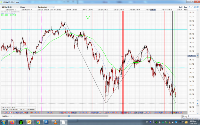
Task: Open the green star app in taskbar
Action: click(21, 122)
